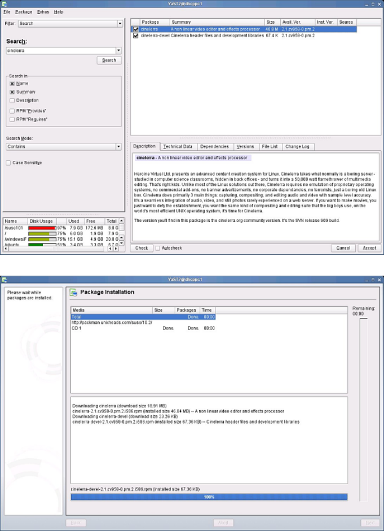Click the Packages column header
This screenshot has width=384, height=531.
click(x=187, y=310)
